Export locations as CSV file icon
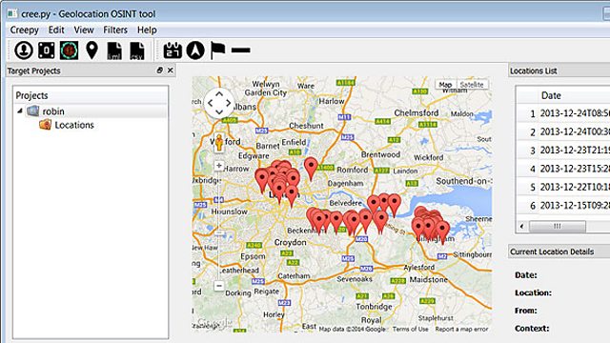This screenshot has width=610, height=343. point(137,50)
